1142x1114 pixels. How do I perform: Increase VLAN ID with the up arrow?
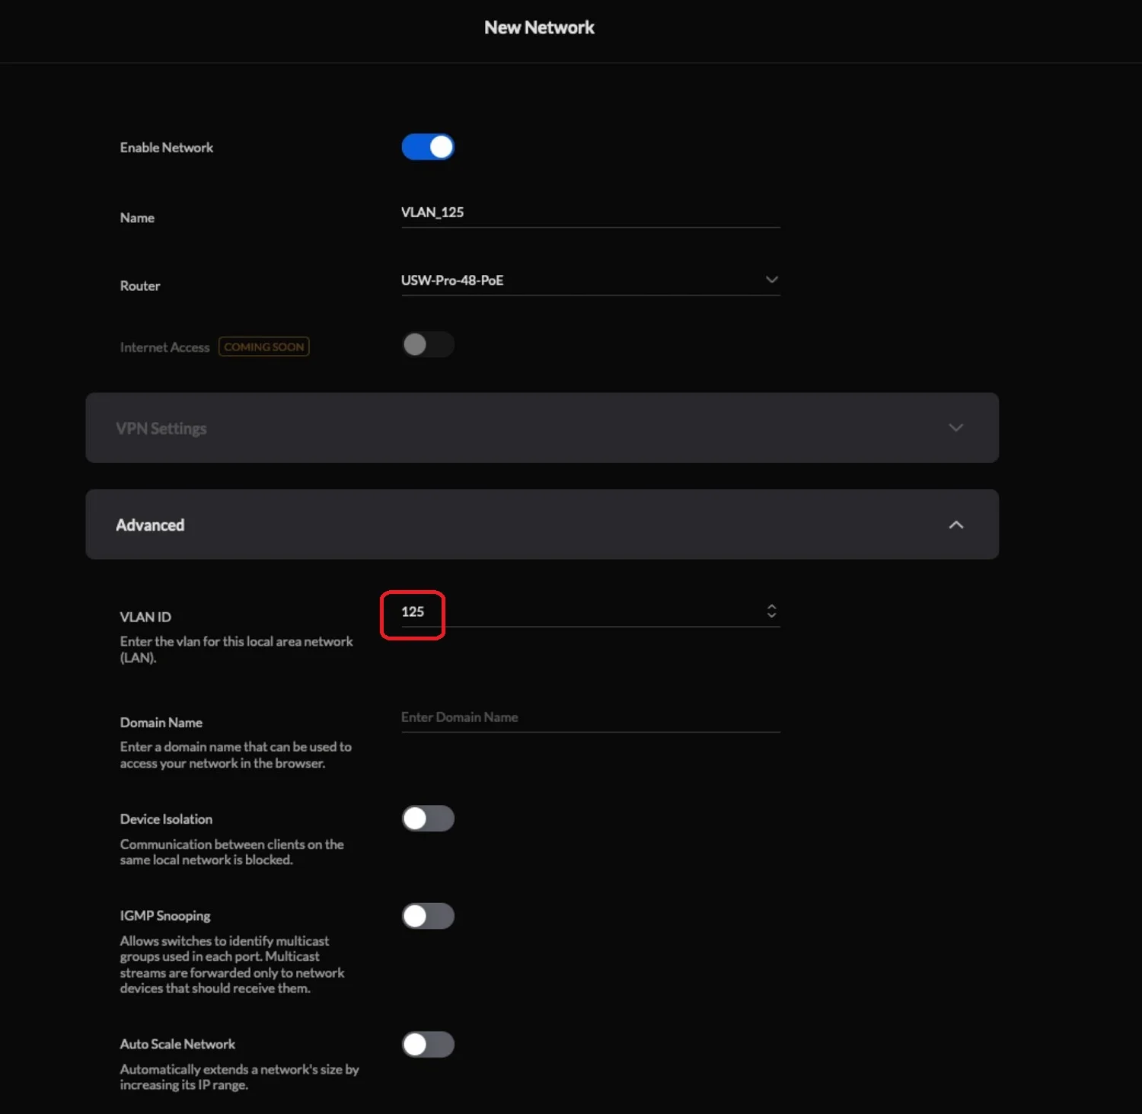point(771,607)
